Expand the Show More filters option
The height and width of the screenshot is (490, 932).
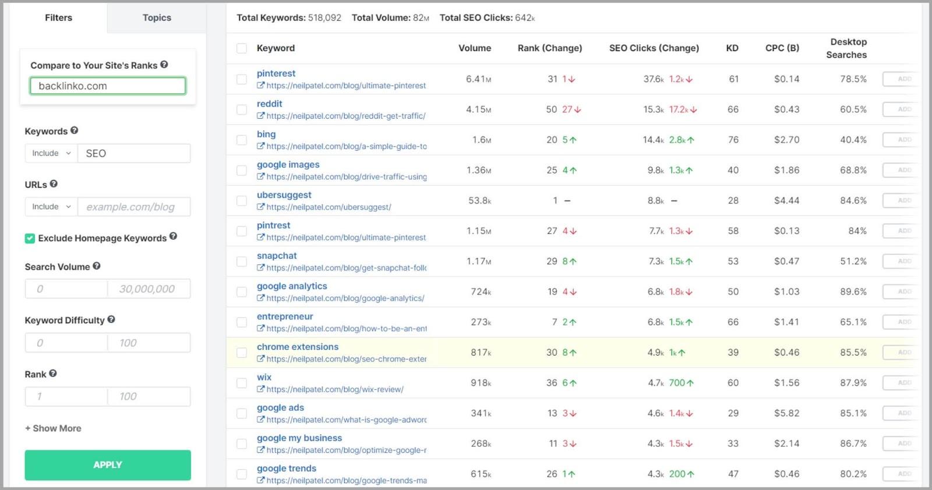53,428
